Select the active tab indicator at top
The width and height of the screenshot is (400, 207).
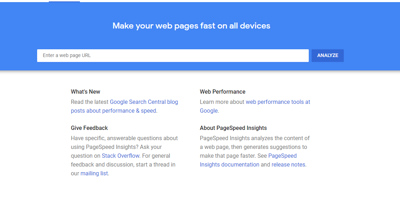tap(64, 2)
